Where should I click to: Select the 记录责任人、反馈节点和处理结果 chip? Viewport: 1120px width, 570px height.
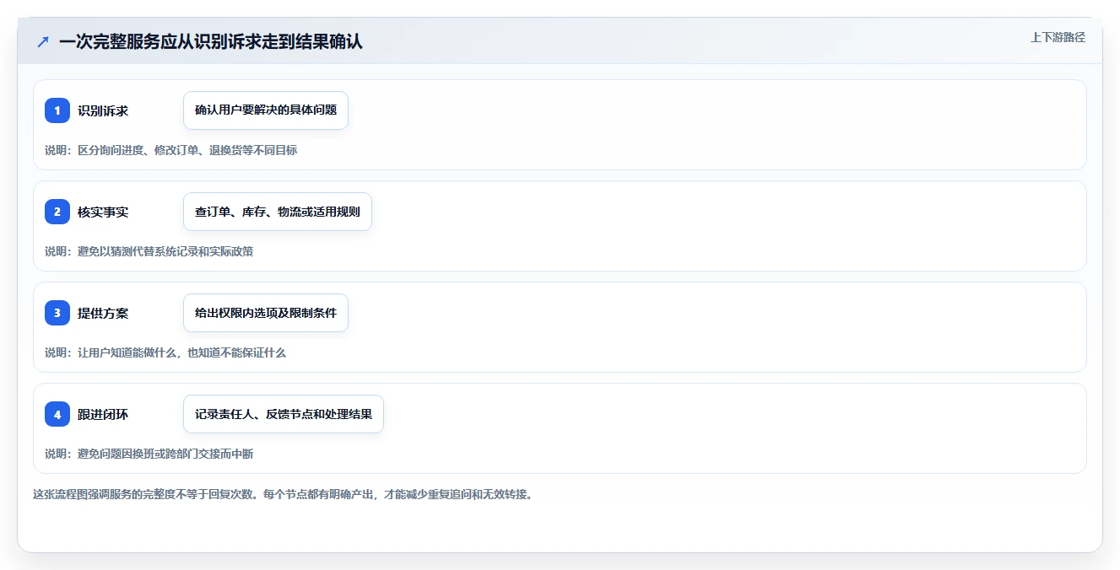284,414
